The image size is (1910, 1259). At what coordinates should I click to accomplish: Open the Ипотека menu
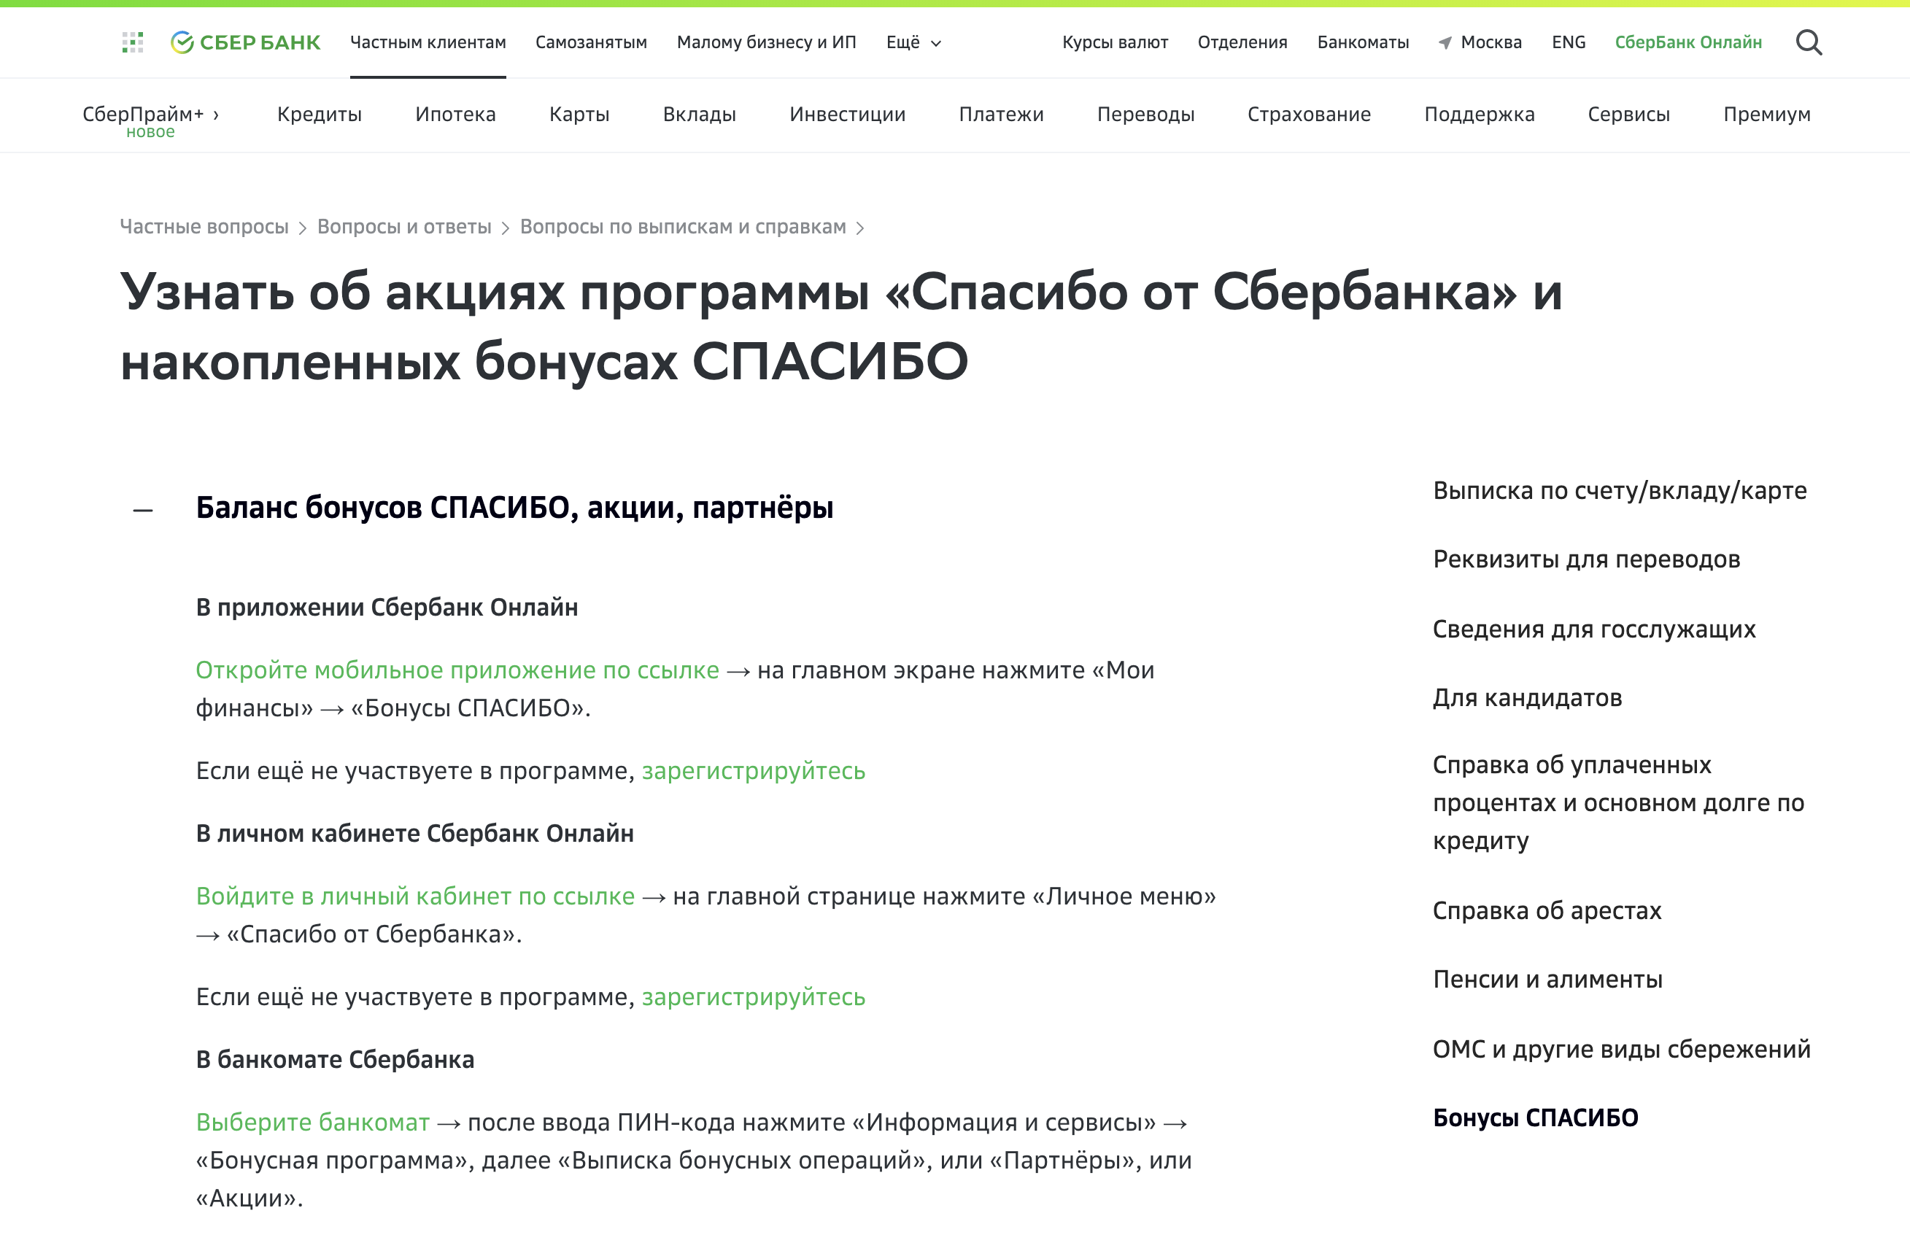[455, 114]
